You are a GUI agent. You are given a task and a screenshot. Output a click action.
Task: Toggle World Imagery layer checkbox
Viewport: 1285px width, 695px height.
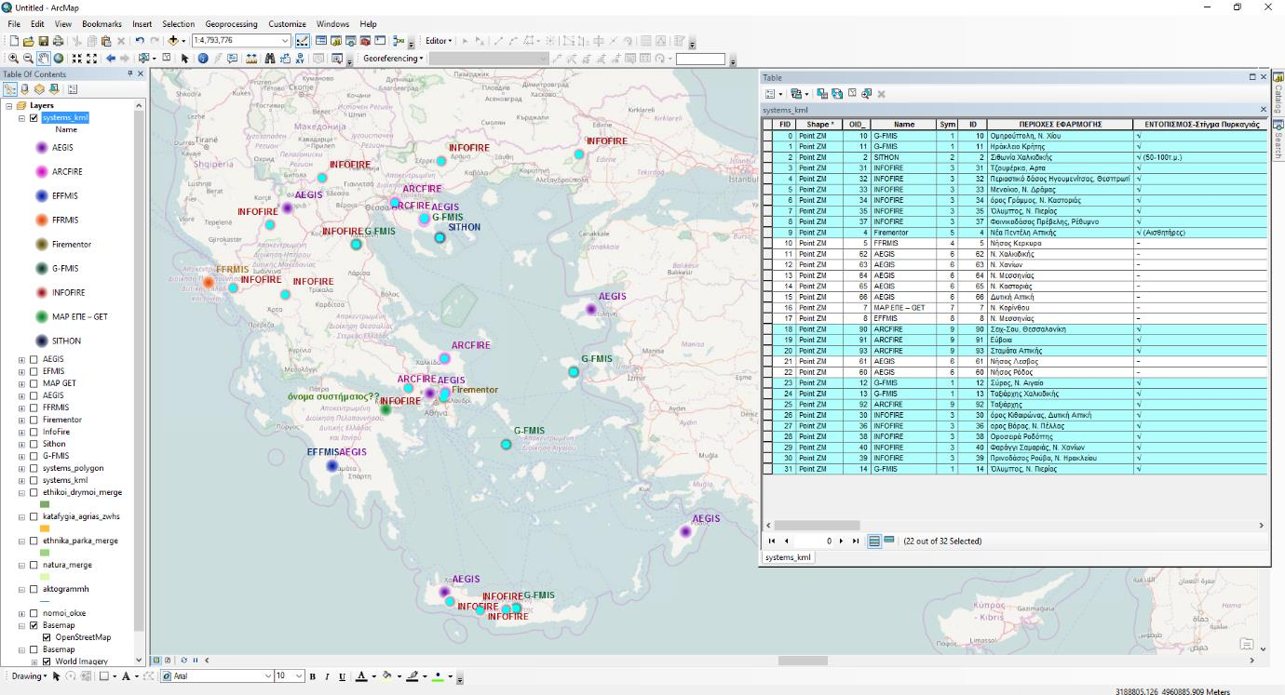47,662
